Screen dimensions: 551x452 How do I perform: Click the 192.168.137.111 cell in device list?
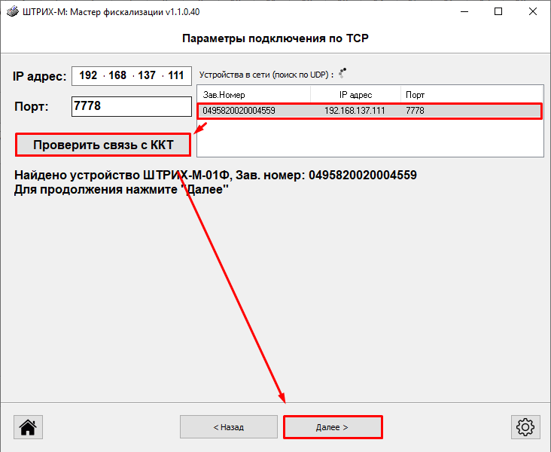pyautogui.click(x=355, y=111)
